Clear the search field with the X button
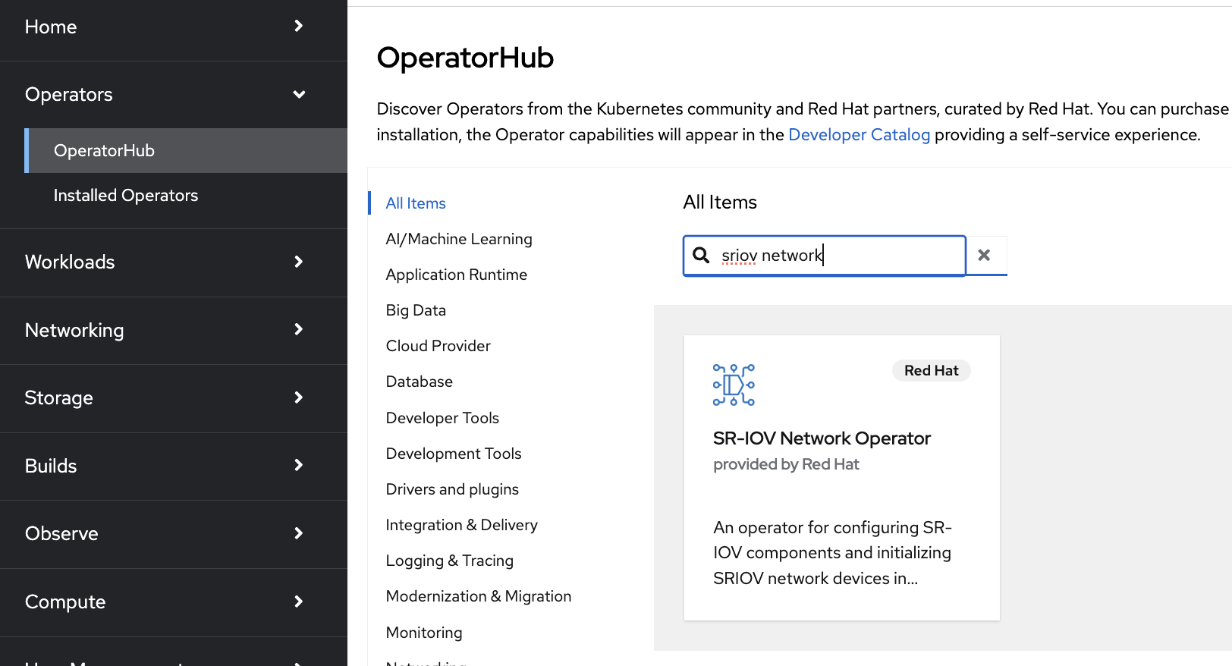 click(x=984, y=256)
